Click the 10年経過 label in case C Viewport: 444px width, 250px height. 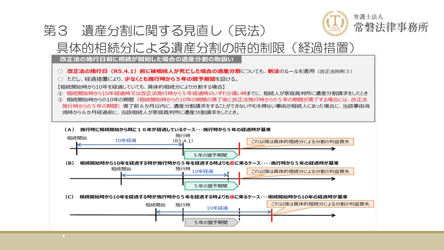217,208
